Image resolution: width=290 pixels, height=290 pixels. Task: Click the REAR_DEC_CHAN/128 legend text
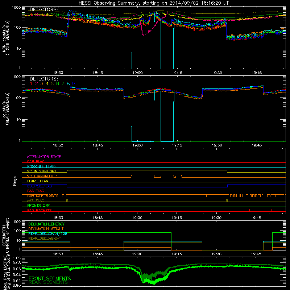click(x=48, y=233)
